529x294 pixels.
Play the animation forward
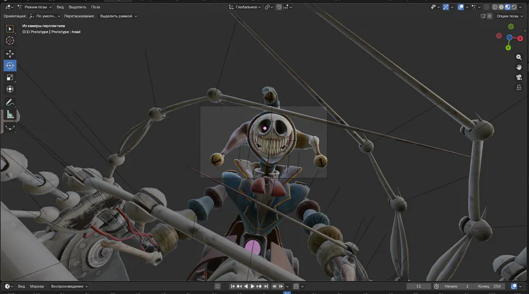(x=252, y=286)
